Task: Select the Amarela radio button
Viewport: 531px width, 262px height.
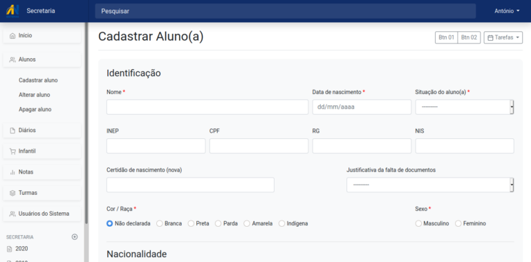Action: click(247, 223)
